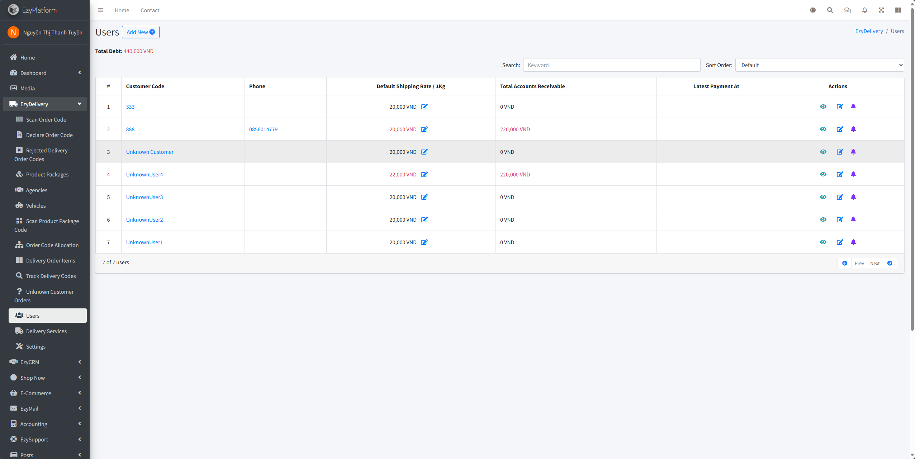Expand the Accounting sidebar menu

click(45, 424)
